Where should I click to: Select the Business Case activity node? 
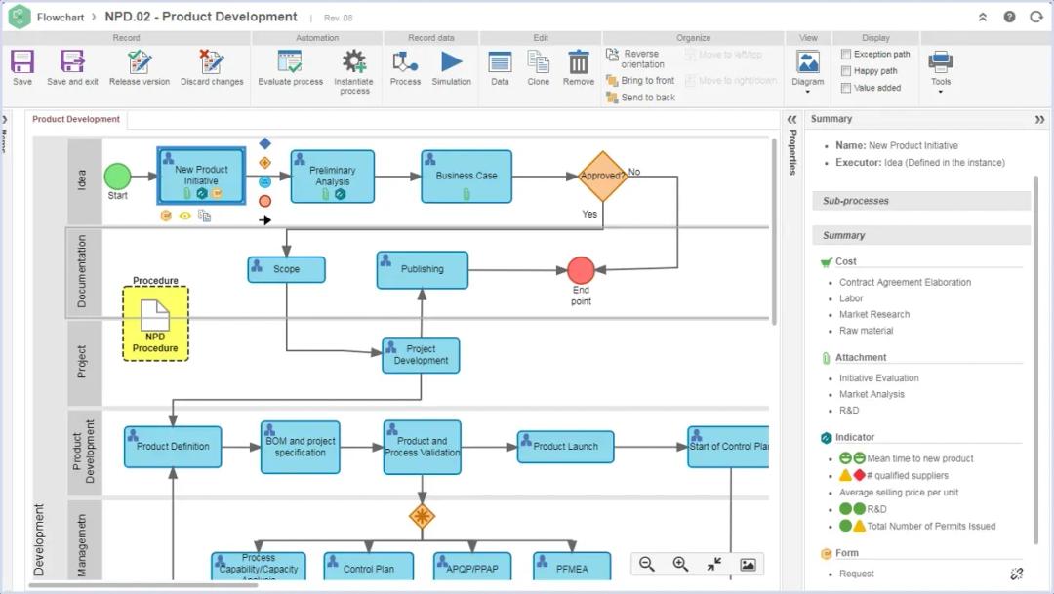(x=466, y=176)
